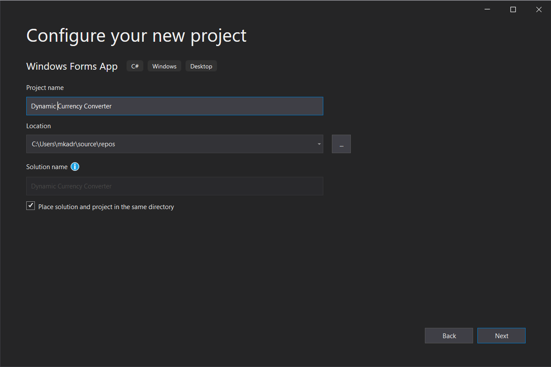Click the C# tag
The image size is (551, 367).
(x=135, y=66)
